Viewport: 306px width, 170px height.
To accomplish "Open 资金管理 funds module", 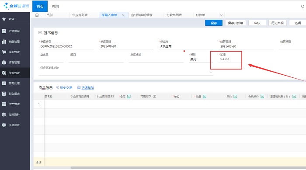I will point(15,73).
